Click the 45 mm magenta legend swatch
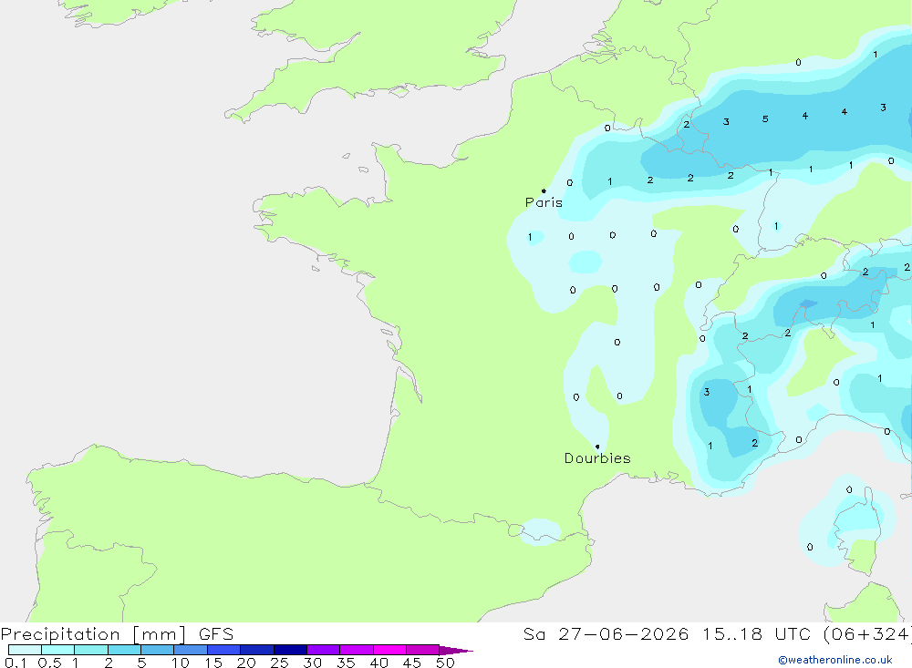 click(422, 650)
